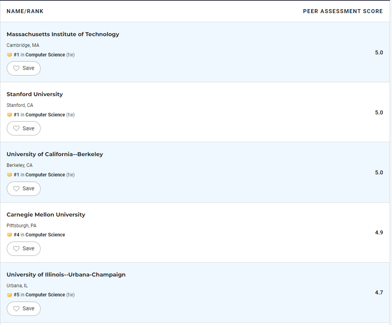
Task: Open the University of California--Berkeley link
Action: pos(55,154)
